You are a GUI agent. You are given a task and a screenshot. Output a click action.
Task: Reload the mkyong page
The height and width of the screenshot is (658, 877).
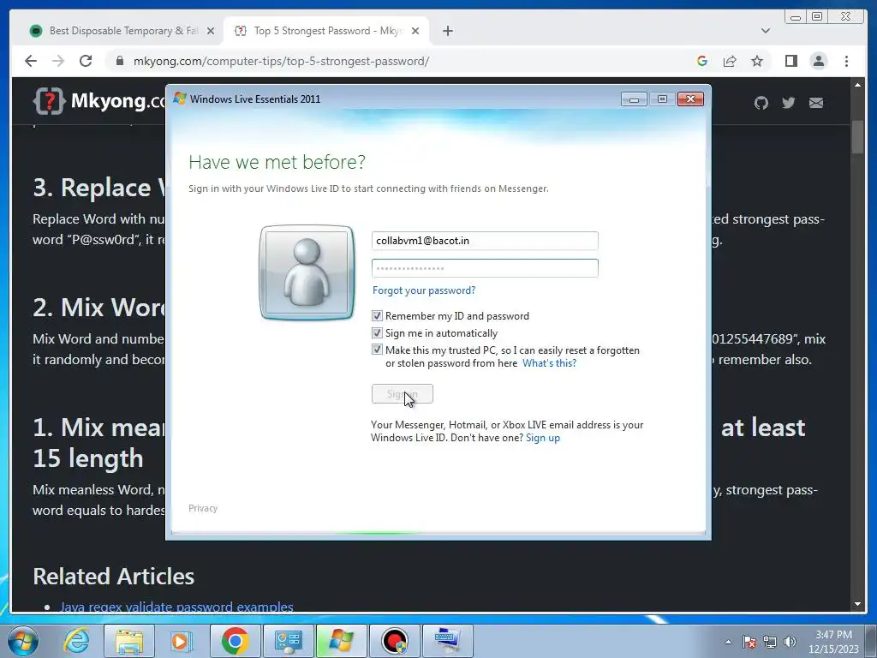(x=86, y=61)
